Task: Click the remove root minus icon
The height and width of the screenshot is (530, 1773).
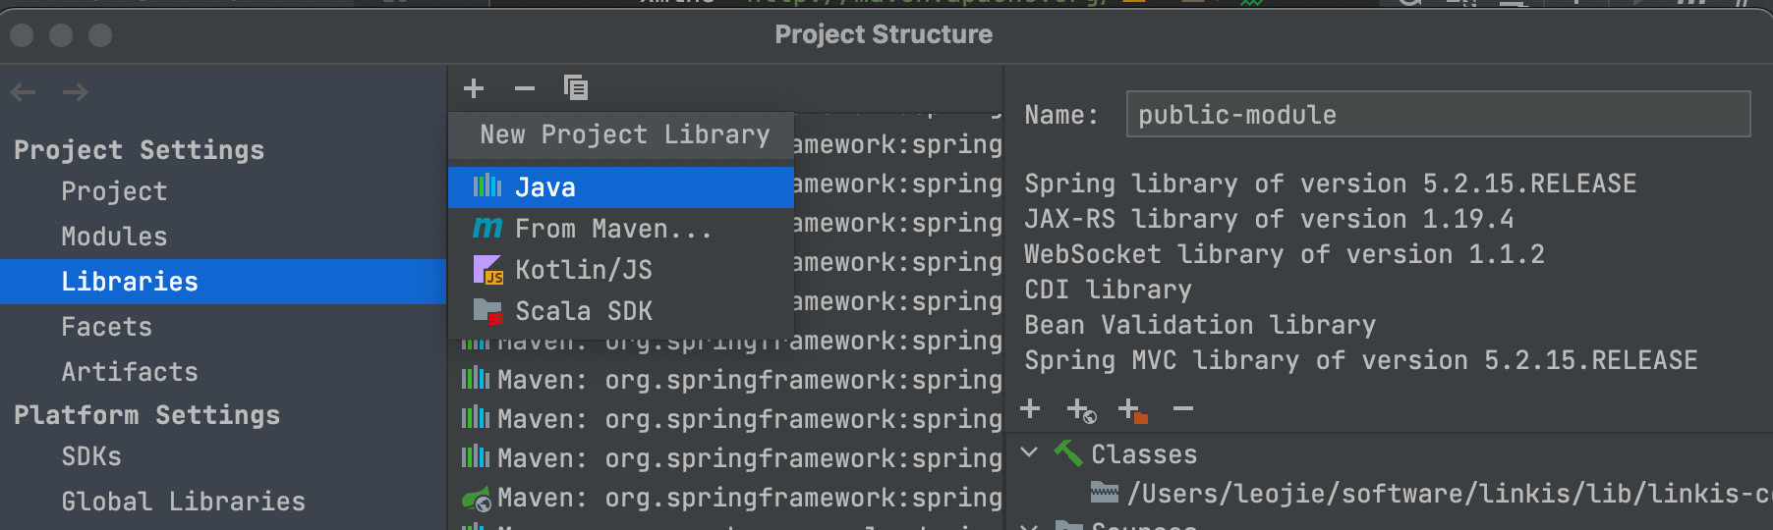Action: pos(1183,408)
